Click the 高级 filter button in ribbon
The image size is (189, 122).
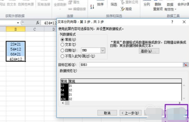click(x=126, y=9)
